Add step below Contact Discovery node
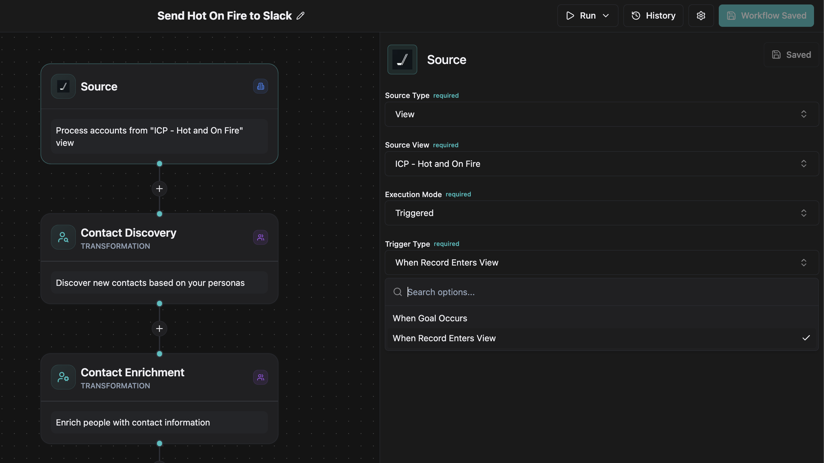Viewport: 824px width, 463px height. click(159, 329)
